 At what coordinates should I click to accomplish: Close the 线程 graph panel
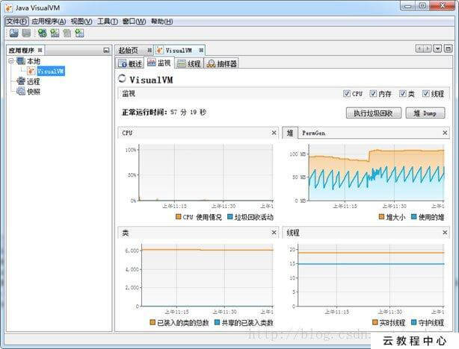coord(445,233)
